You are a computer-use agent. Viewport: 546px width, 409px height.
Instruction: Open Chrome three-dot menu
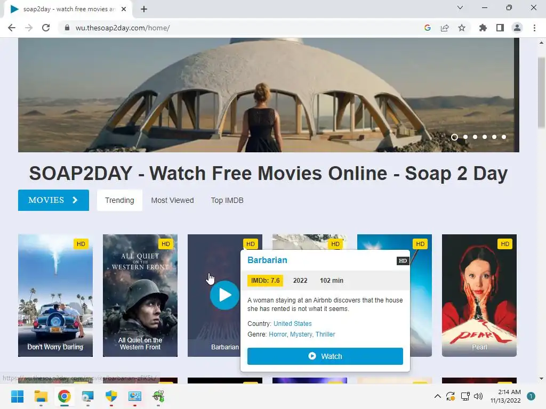point(534,28)
